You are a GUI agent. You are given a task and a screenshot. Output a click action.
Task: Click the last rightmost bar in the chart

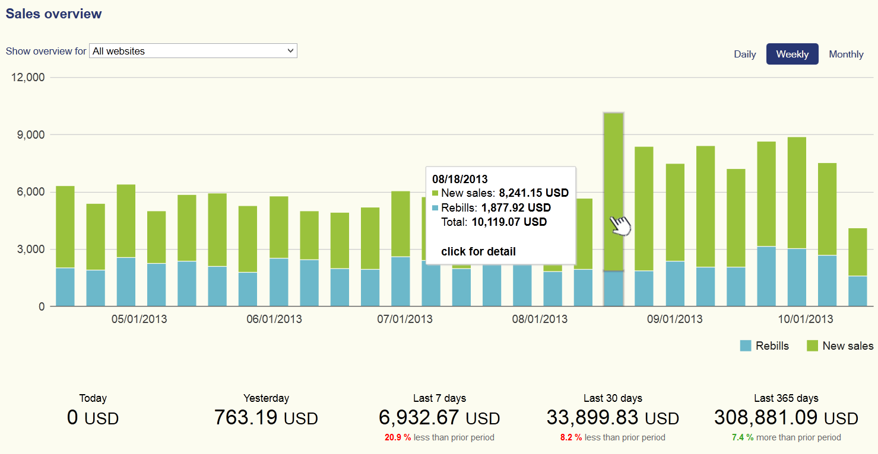point(858,267)
